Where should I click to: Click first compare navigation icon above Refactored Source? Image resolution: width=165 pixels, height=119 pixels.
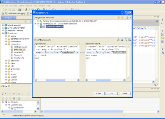coord(118,40)
